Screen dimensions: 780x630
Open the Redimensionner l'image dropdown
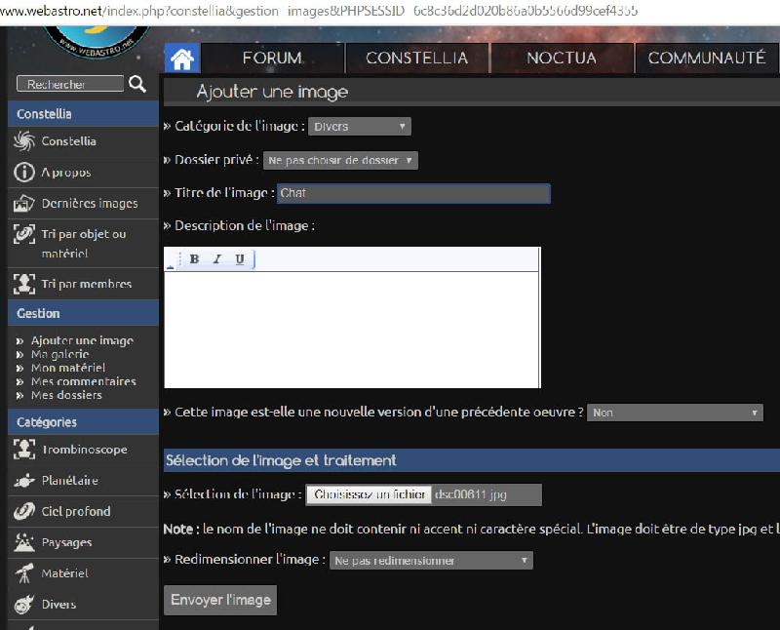tap(431, 561)
